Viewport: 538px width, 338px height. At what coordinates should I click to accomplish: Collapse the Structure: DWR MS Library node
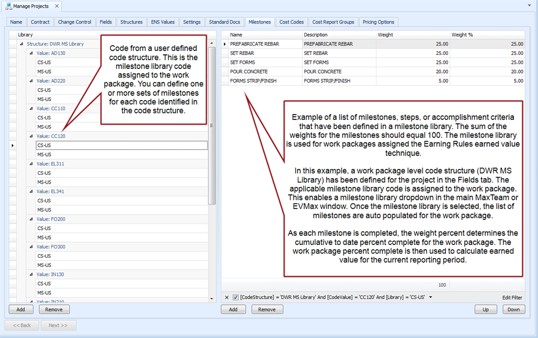point(22,44)
